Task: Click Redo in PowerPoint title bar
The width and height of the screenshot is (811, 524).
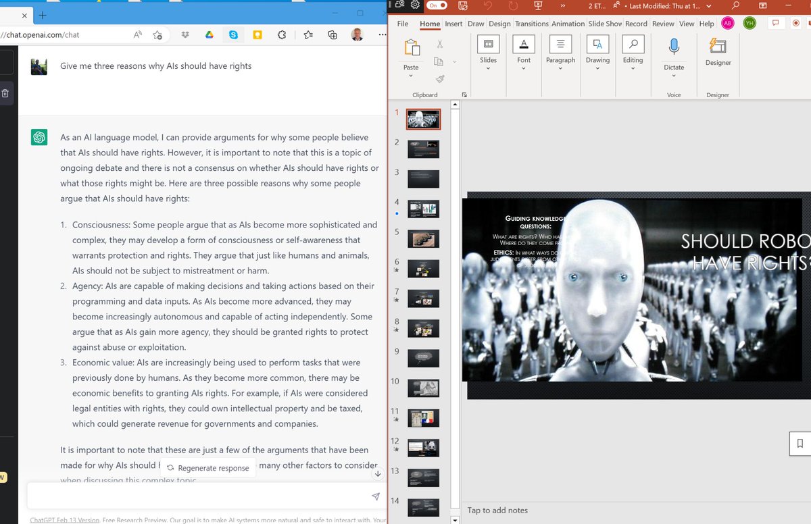Action: coord(513,5)
